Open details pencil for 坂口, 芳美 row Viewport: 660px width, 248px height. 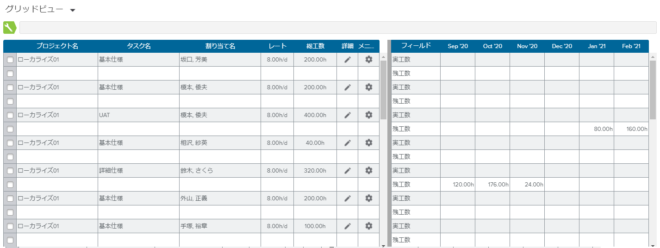pyautogui.click(x=348, y=60)
